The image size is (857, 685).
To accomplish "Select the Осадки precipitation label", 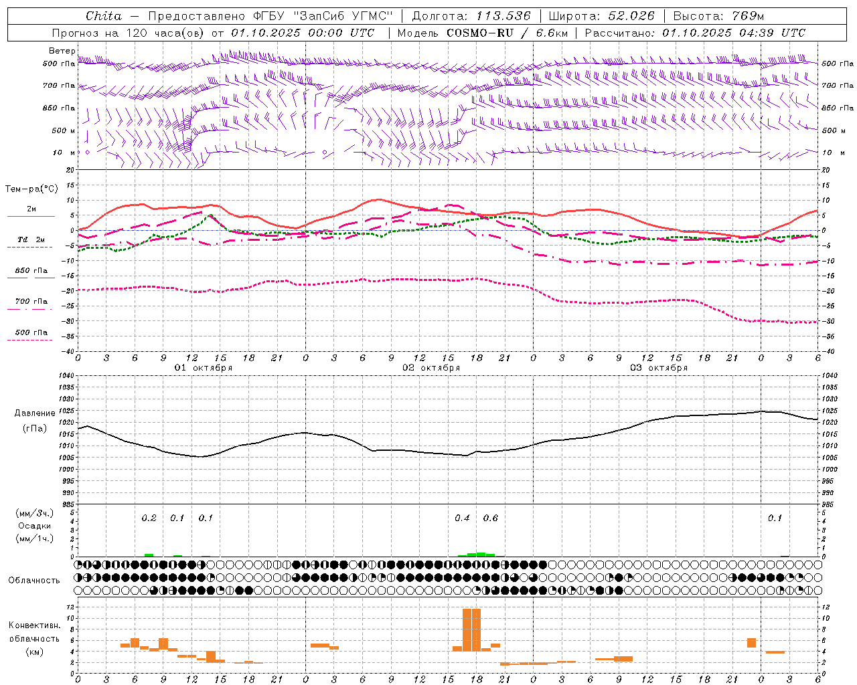I will (35, 526).
